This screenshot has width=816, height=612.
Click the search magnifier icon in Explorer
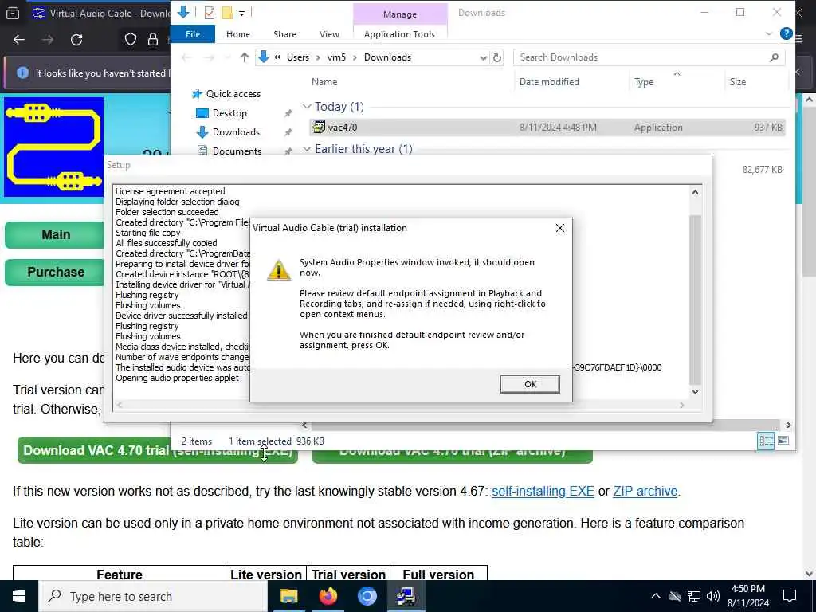coord(774,57)
